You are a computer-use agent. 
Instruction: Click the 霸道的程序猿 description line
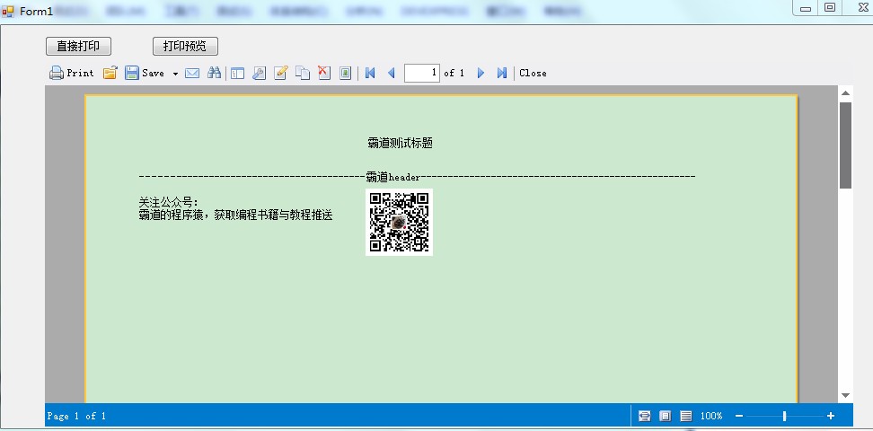[235, 215]
